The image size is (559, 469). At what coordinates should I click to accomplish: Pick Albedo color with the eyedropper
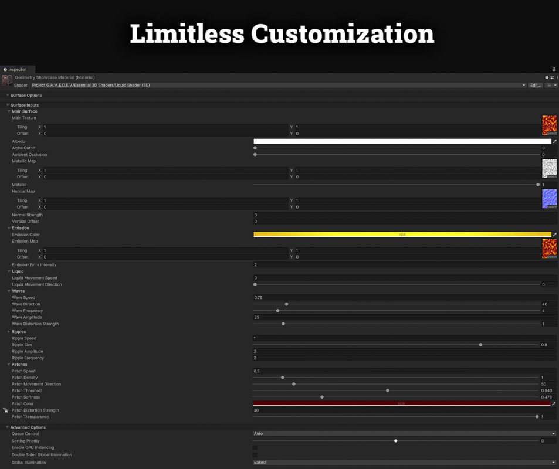[x=555, y=141]
